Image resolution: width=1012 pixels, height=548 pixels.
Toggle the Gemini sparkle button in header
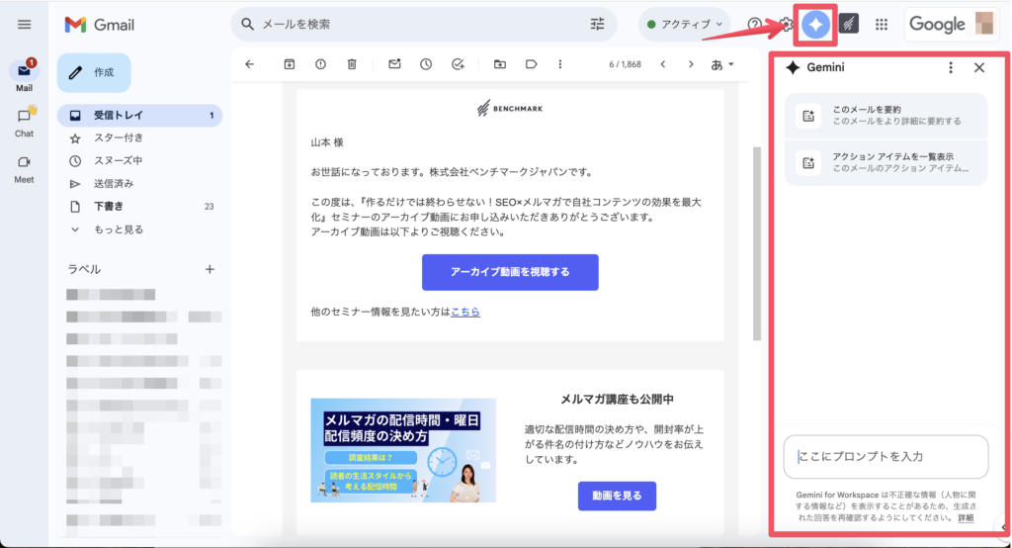tap(815, 25)
